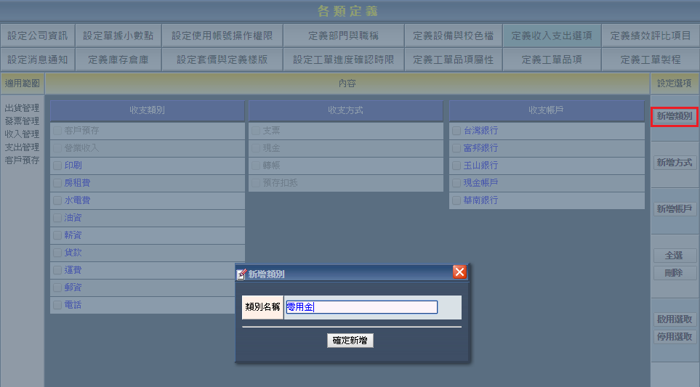Switch to the 定義庫存倉庫 tab
This screenshot has width=700, height=387.
(118, 60)
